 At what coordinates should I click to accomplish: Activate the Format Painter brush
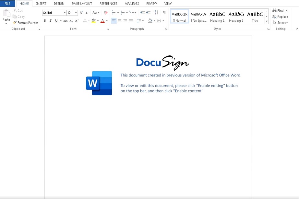tap(15, 22)
